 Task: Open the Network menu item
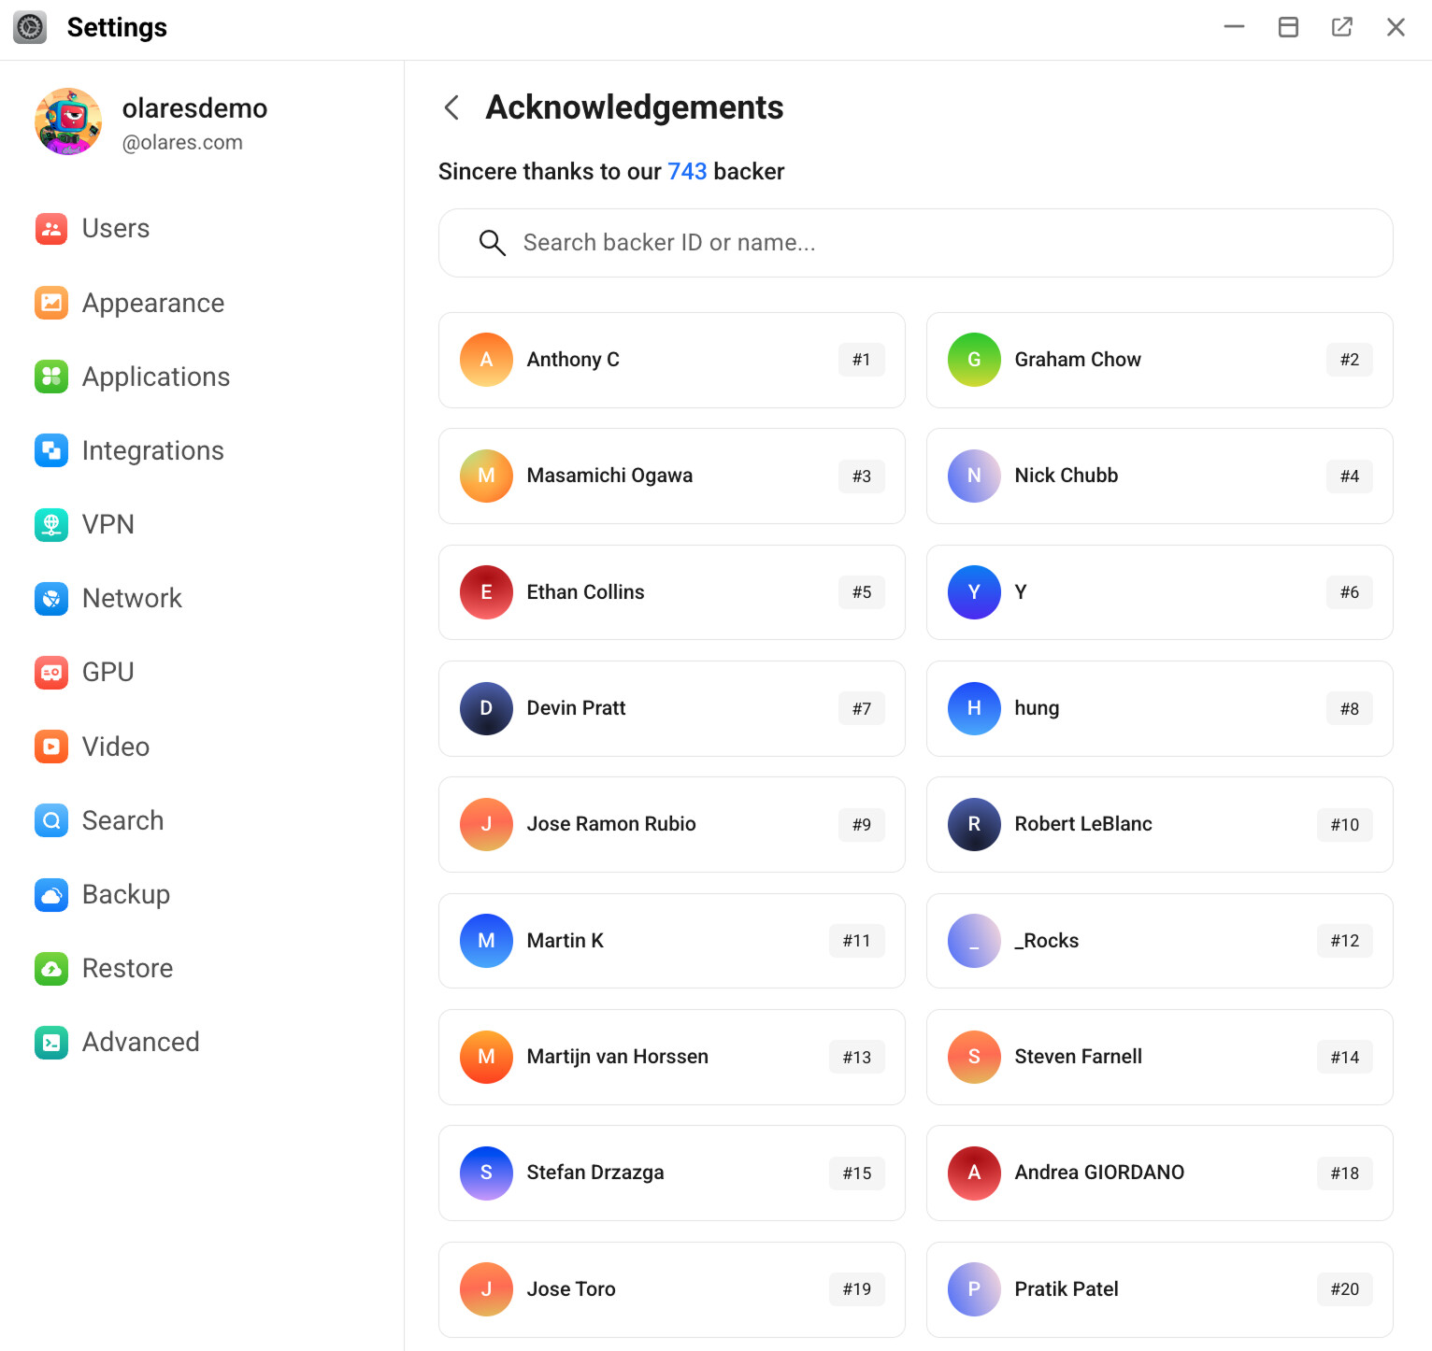coord(132,599)
